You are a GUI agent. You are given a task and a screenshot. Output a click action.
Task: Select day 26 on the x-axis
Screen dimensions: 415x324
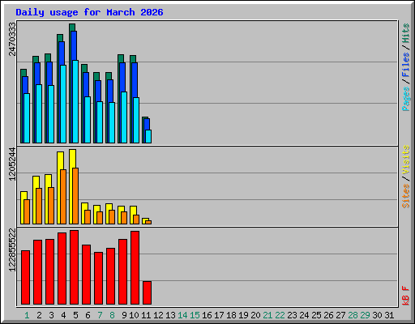click(x=328, y=315)
